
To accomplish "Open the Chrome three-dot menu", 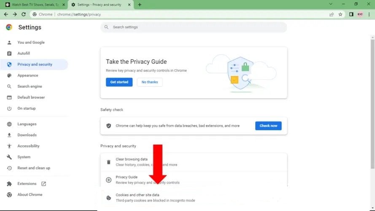I will point(369,14).
